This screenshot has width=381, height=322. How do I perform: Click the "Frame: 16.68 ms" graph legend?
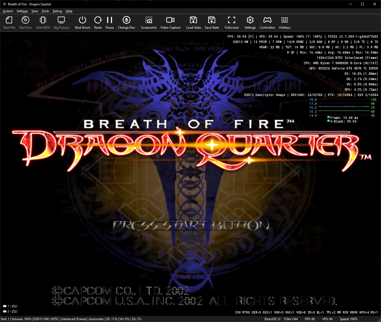[343, 118]
